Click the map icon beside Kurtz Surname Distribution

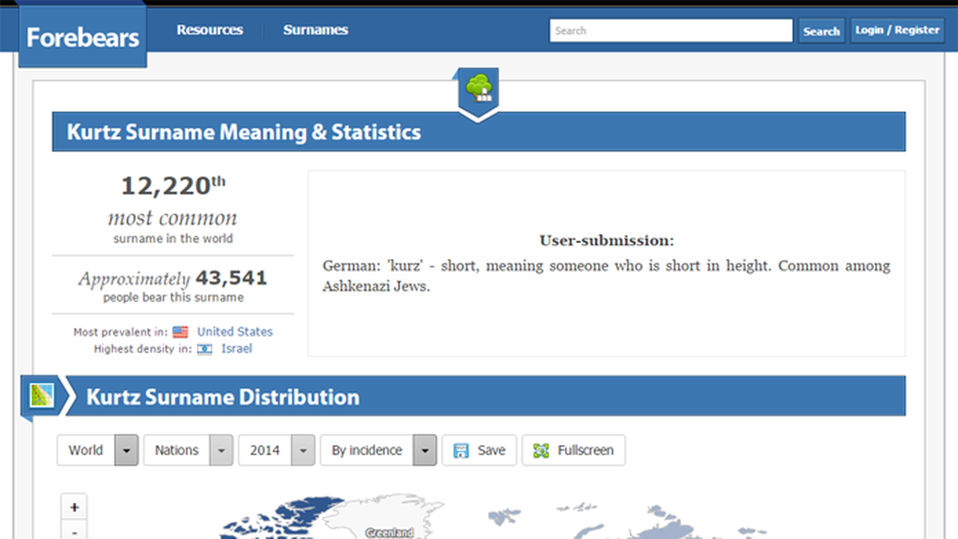click(x=42, y=395)
